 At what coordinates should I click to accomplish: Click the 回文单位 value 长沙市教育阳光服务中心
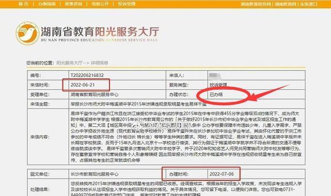coord(94,174)
